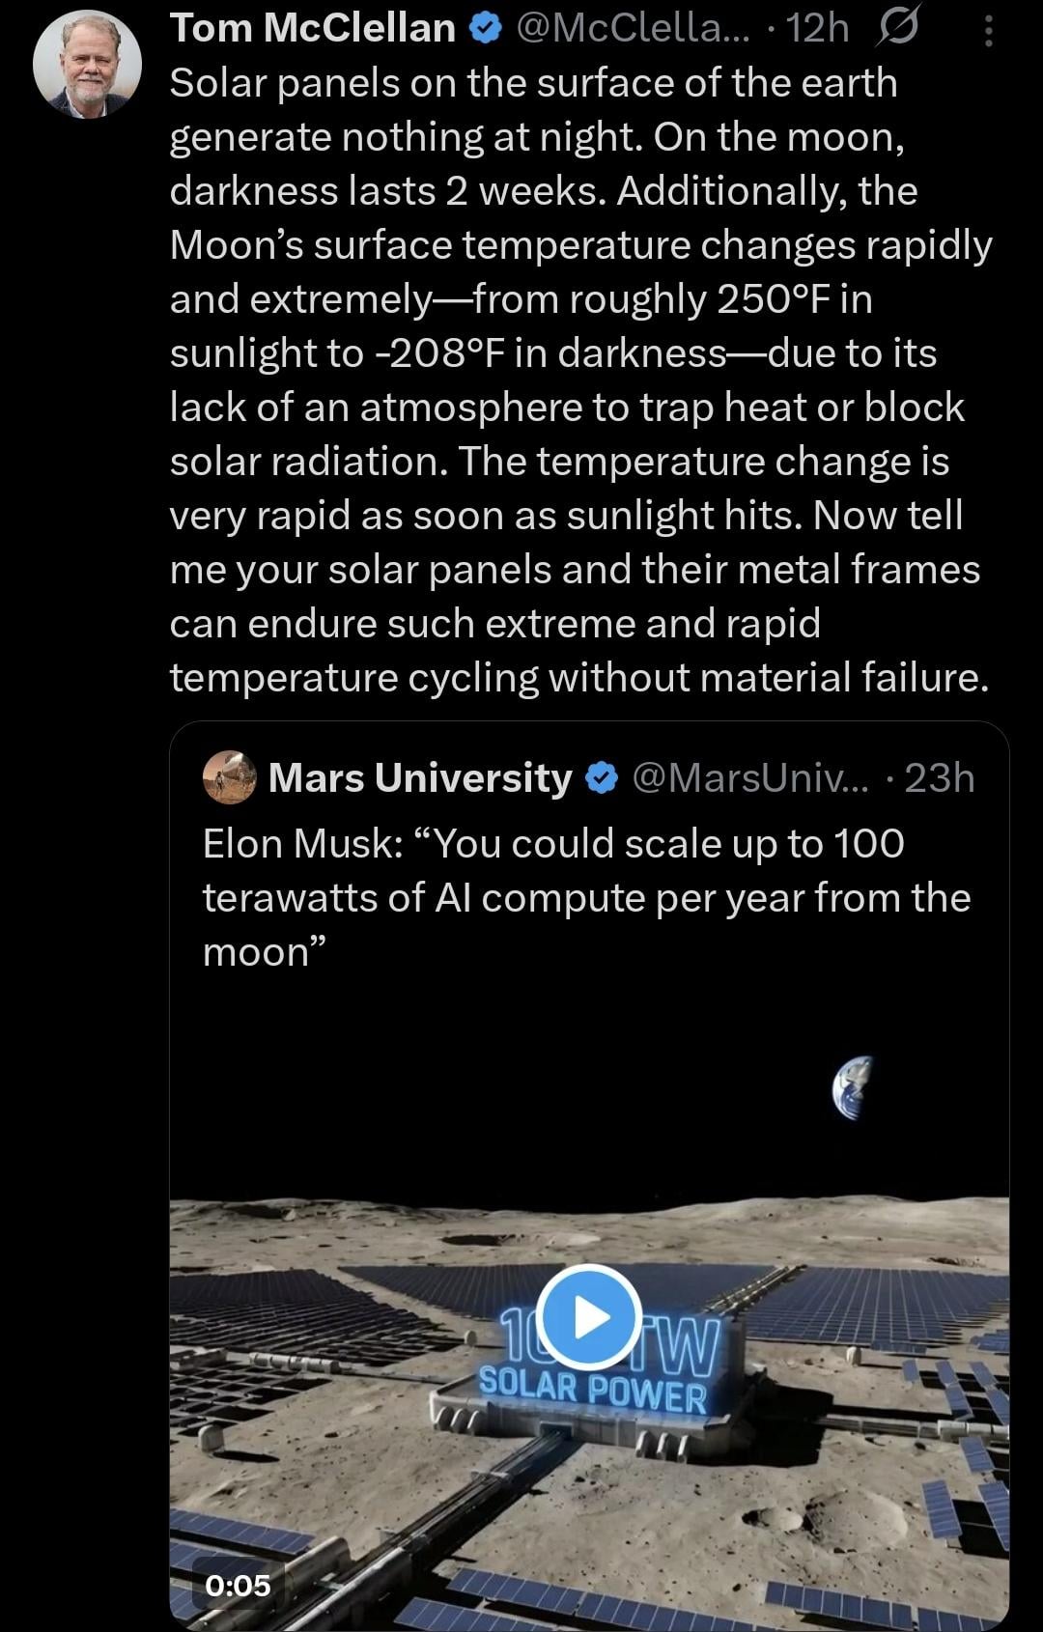Click the Earth in the video thumbnail
The width and height of the screenshot is (1043, 1632).
853,1088
